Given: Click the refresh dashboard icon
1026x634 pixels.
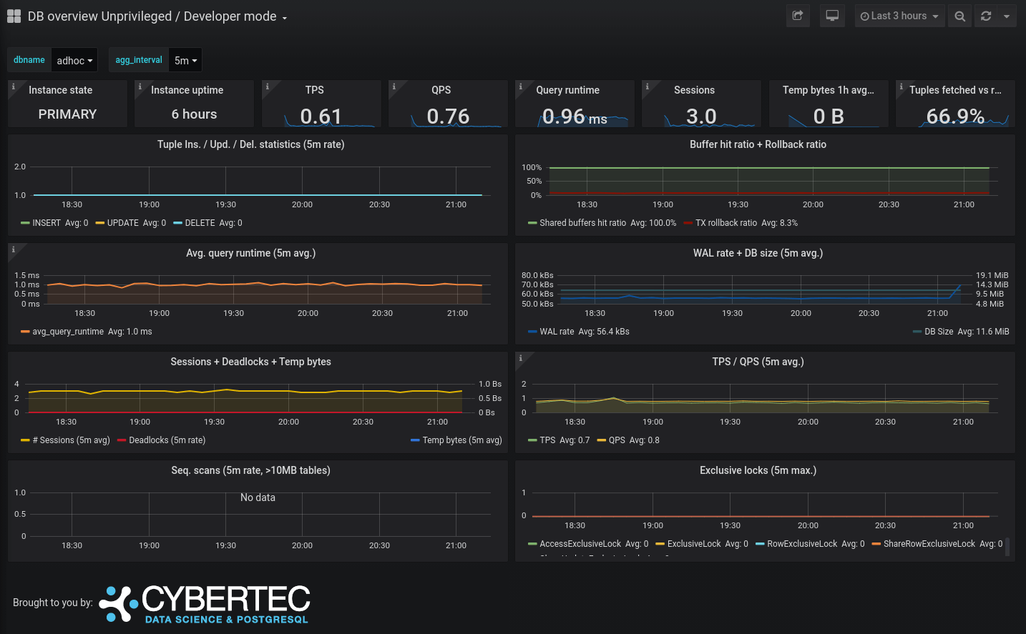Looking at the screenshot, I should [986, 16].
